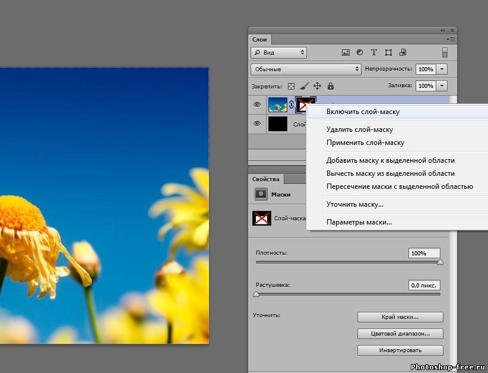The image size is (488, 373).
Task: Click the lock all padlock icon
Action: click(x=331, y=86)
